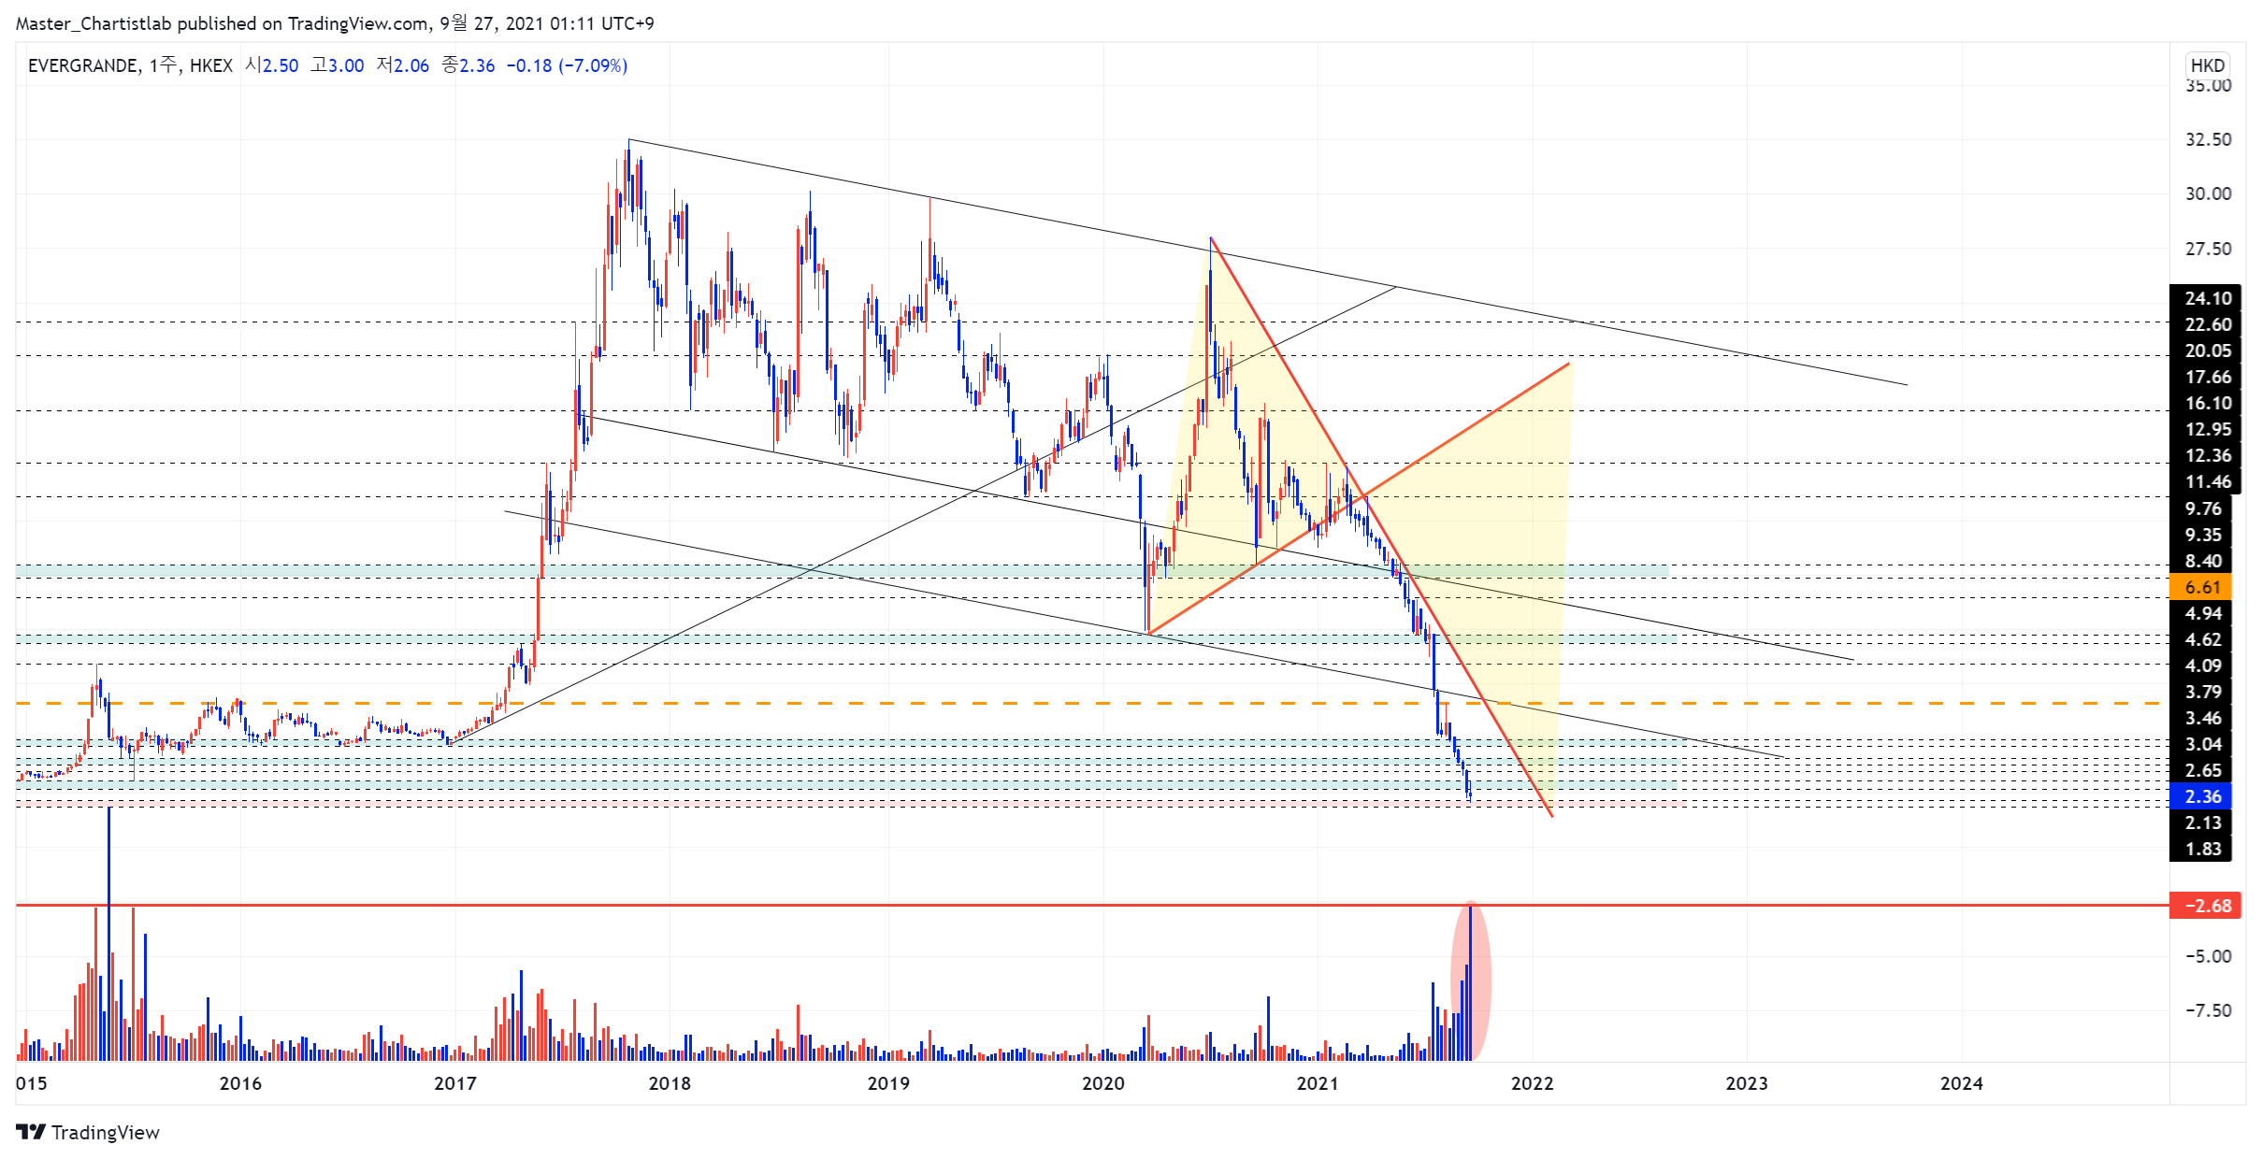Click the -5.00 indicator axis label
This screenshot has height=1159, width=2262.
click(2208, 956)
